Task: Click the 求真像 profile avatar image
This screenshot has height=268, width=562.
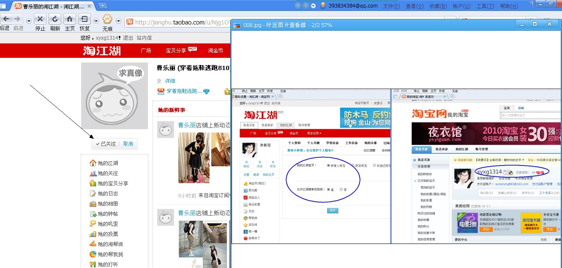Action: [x=115, y=96]
